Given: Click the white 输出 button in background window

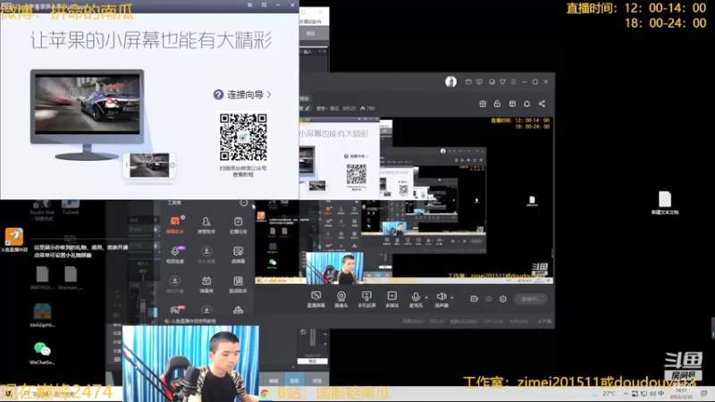Looking at the screenshot, I should click(312, 361).
